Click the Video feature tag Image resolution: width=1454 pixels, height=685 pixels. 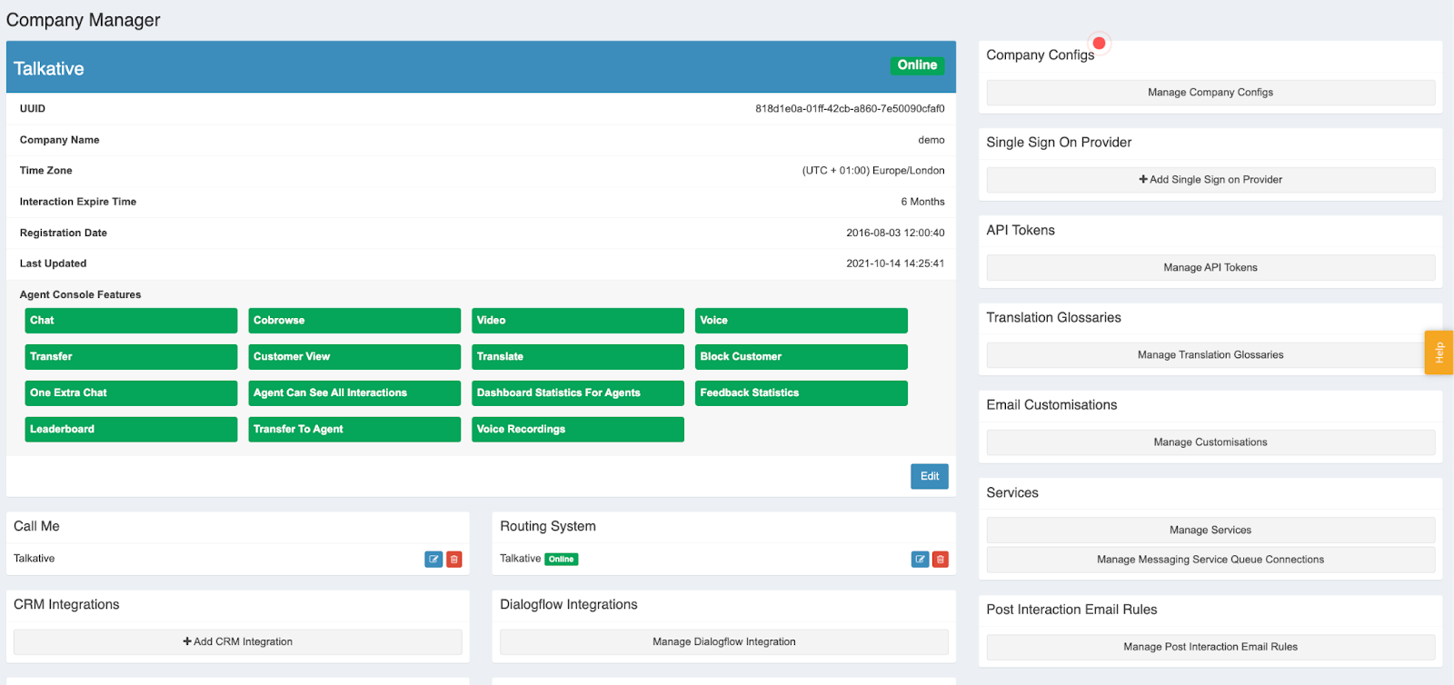point(578,321)
